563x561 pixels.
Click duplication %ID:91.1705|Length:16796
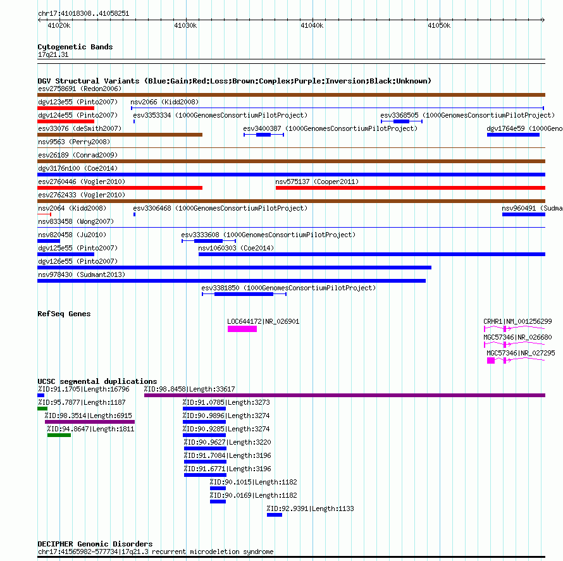pos(84,389)
